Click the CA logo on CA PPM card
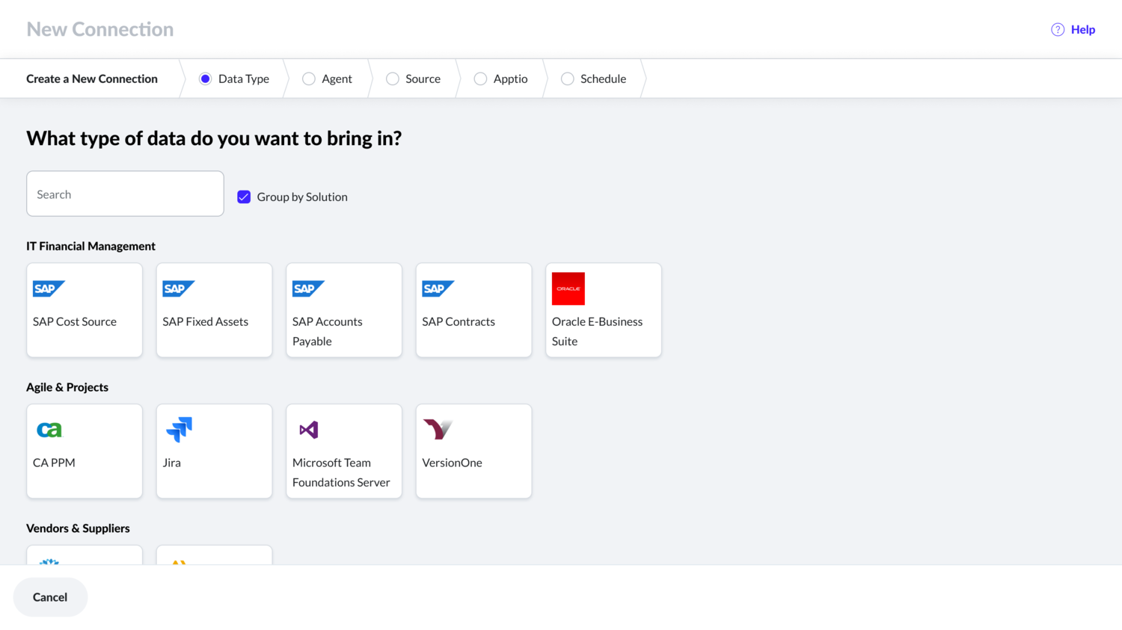This screenshot has width=1122, height=630. coord(49,430)
